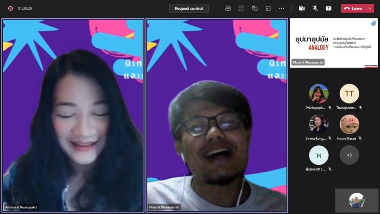The width and height of the screenshot is (380, 214).
Task: Select Imron Masae participant avatar
Action: pos(349,124)
